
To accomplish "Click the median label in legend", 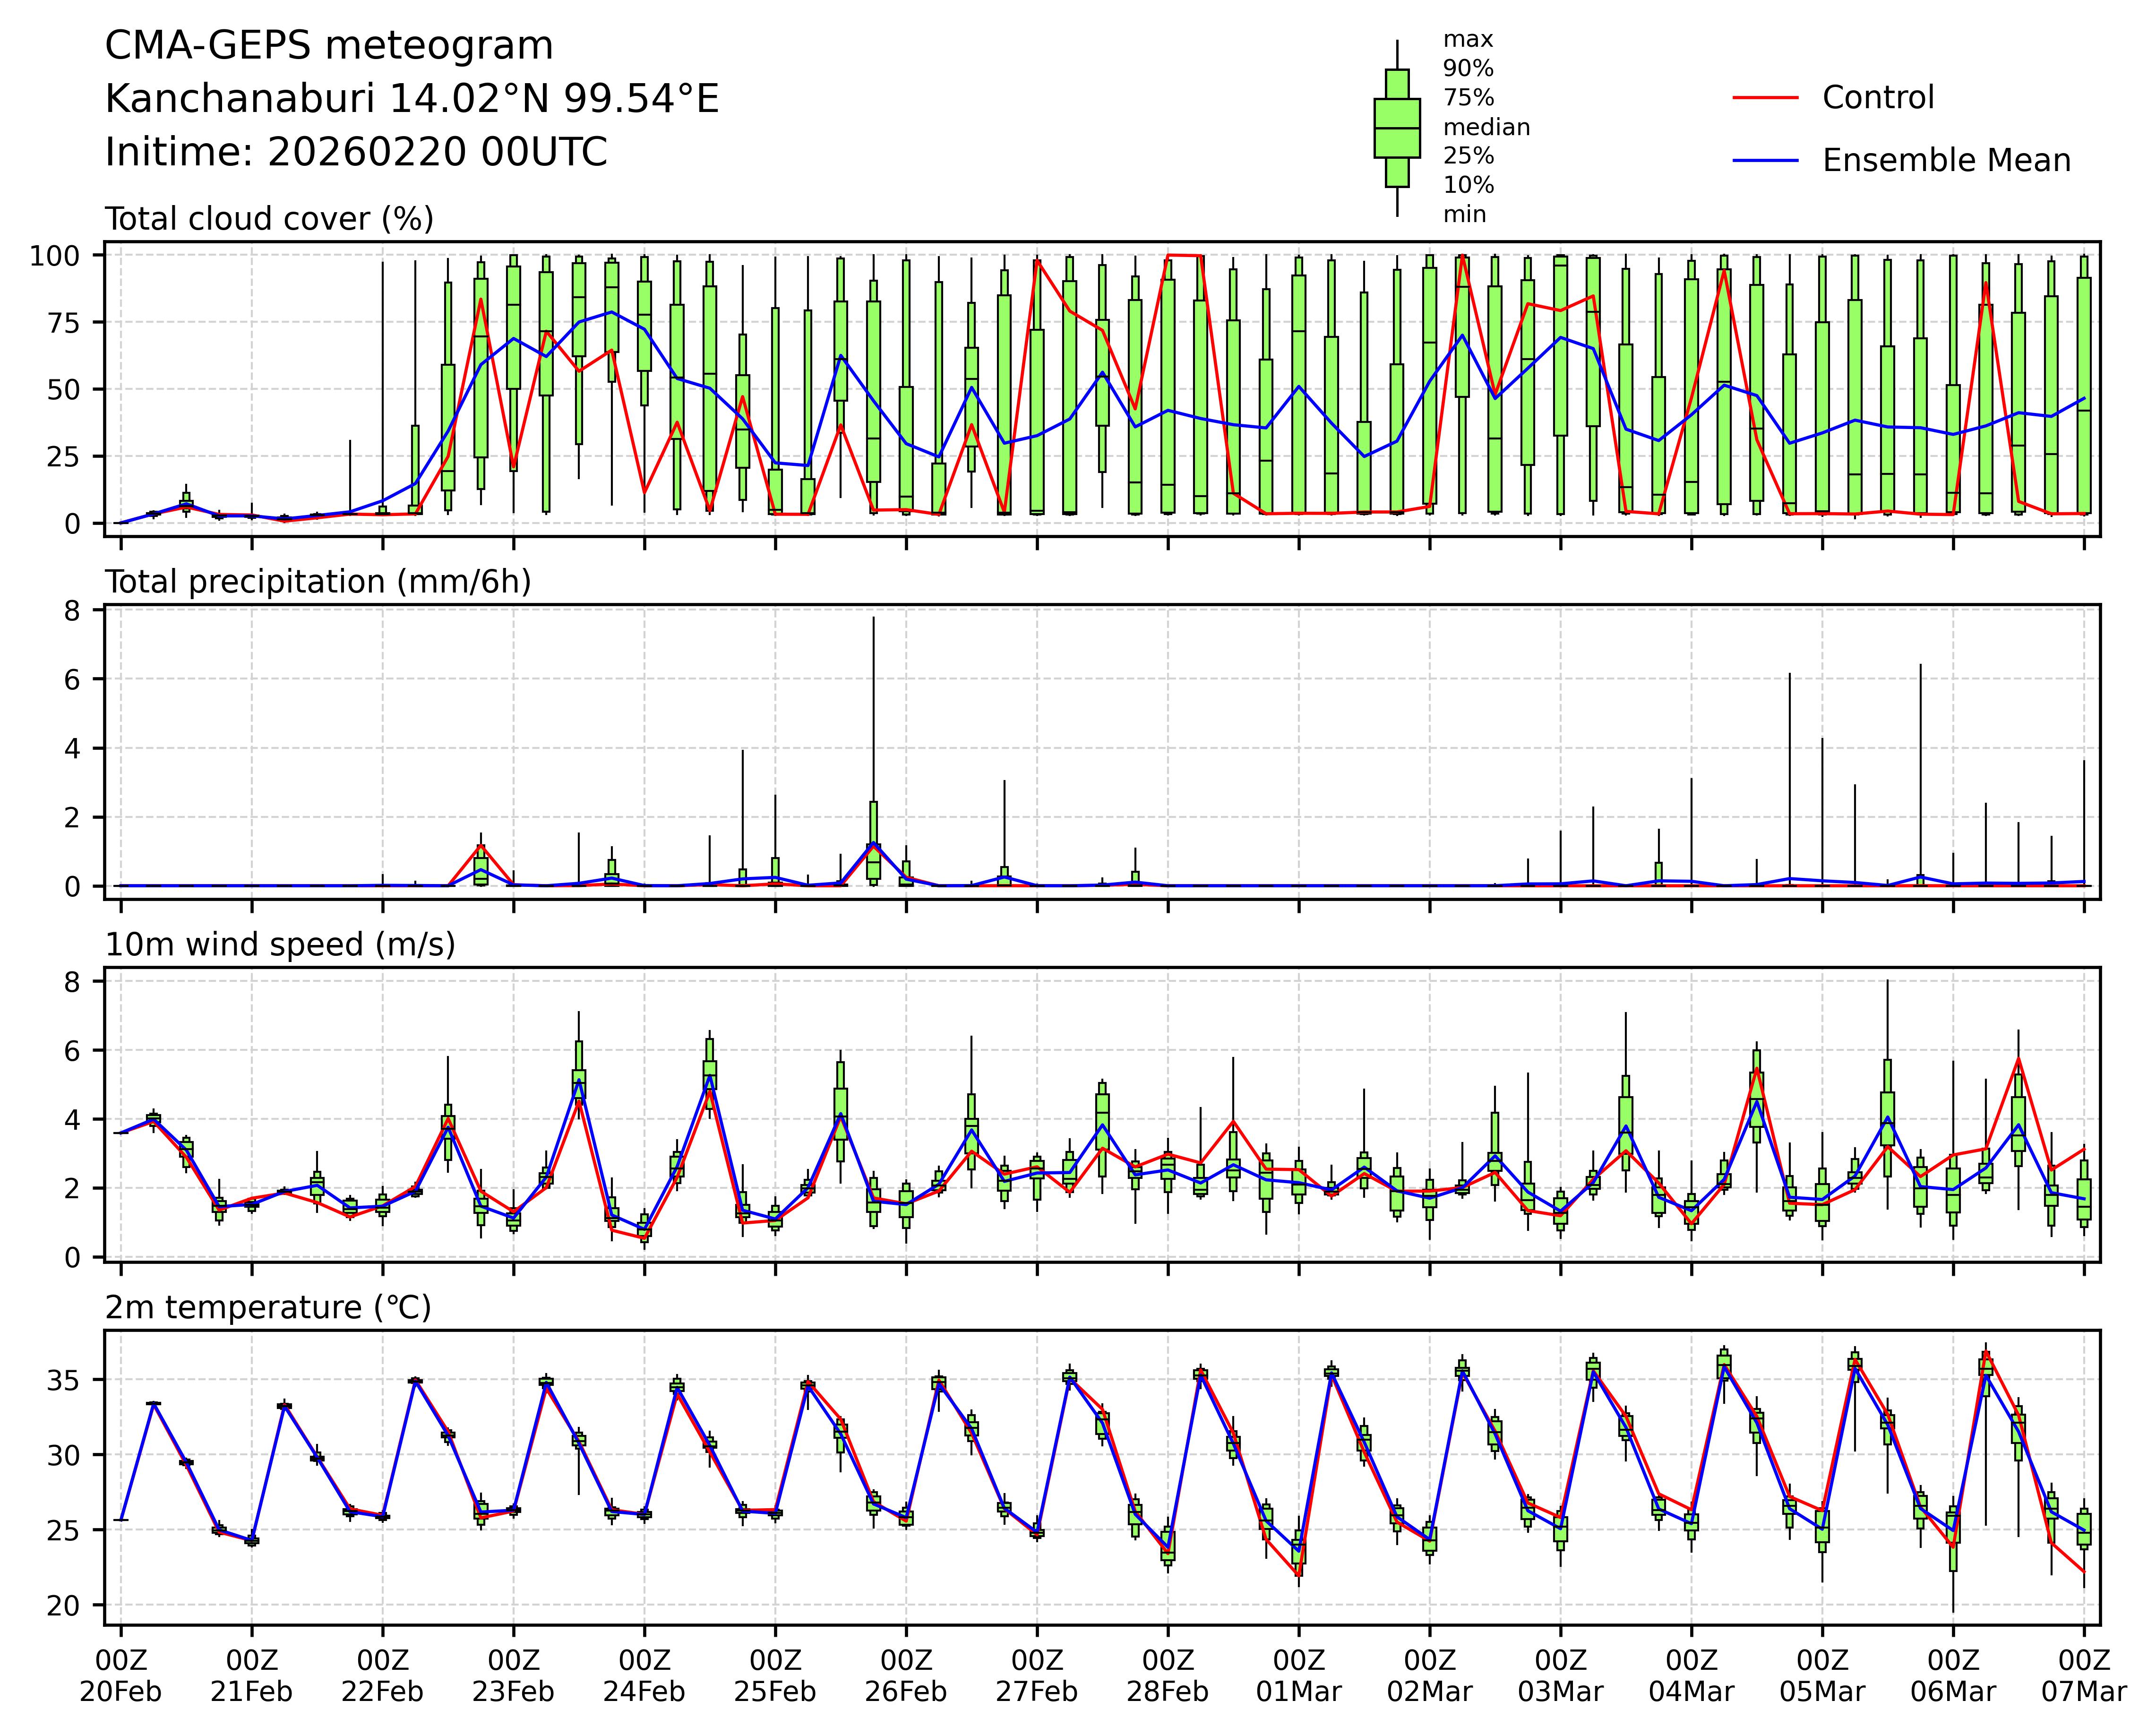I will click(x=1486, y=128).
